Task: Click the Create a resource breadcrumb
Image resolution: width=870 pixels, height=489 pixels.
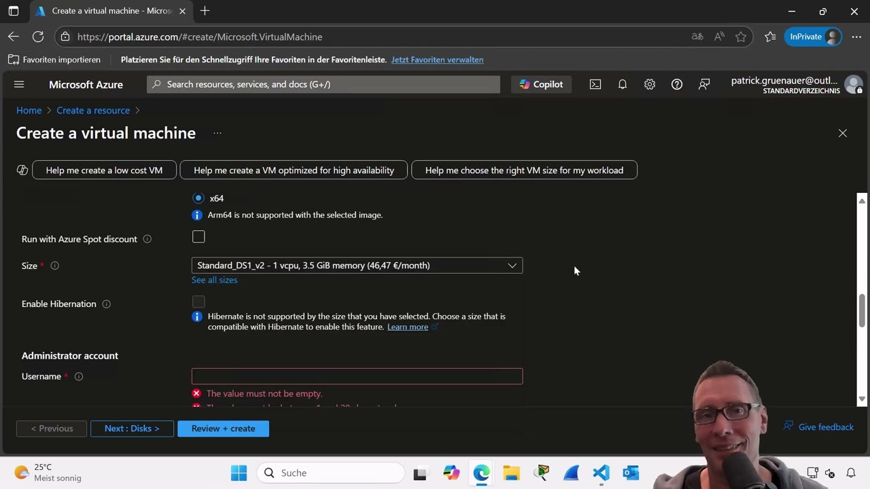Action: (93, 110)
